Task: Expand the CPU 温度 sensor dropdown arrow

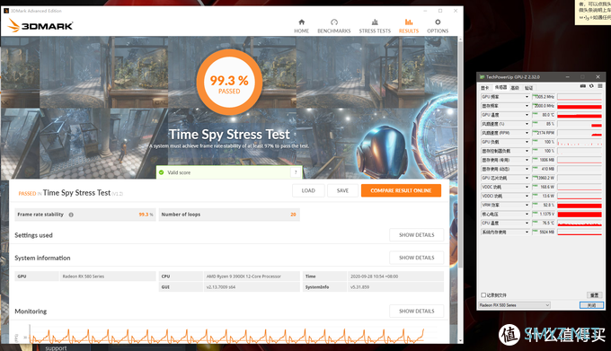Action: tap(527, 223)
